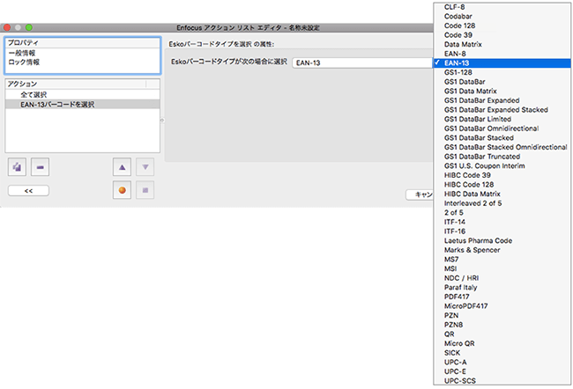573x389 pixels.
Task: Choose GS1 DataBar Expanded Stacked entry
Action: coord(502,110)
